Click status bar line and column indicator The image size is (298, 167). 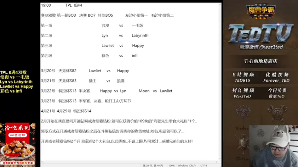tap(153, 166)
